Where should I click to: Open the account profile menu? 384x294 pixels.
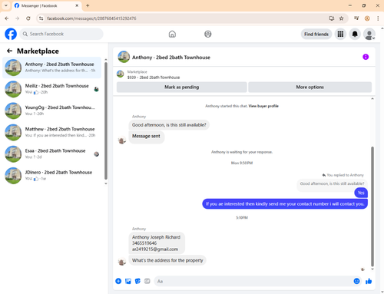369,34
